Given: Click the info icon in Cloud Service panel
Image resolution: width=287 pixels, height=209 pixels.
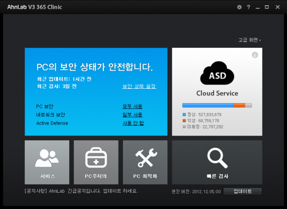Looking at the screenshot, I should (x=255, y=55).
